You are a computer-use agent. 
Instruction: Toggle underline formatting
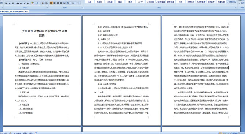[13, 3]
